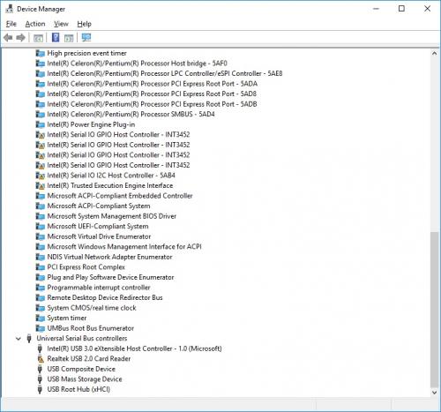Open the File menu

(11, 24)
